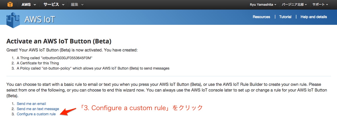The height and width of the screenshot is (121, 337).
Task: Go to the Tutorial page
Action: tap(285, 17)
